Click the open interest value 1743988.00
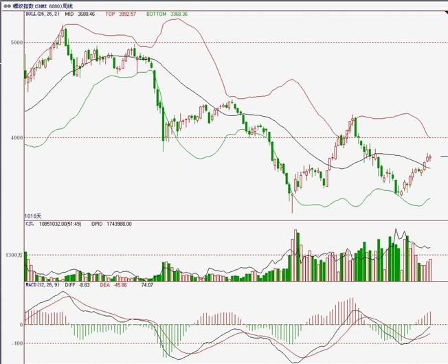Image resolution: width=448 pixels, height=364 pixels. pyautogui.click(x=119, y=224)
